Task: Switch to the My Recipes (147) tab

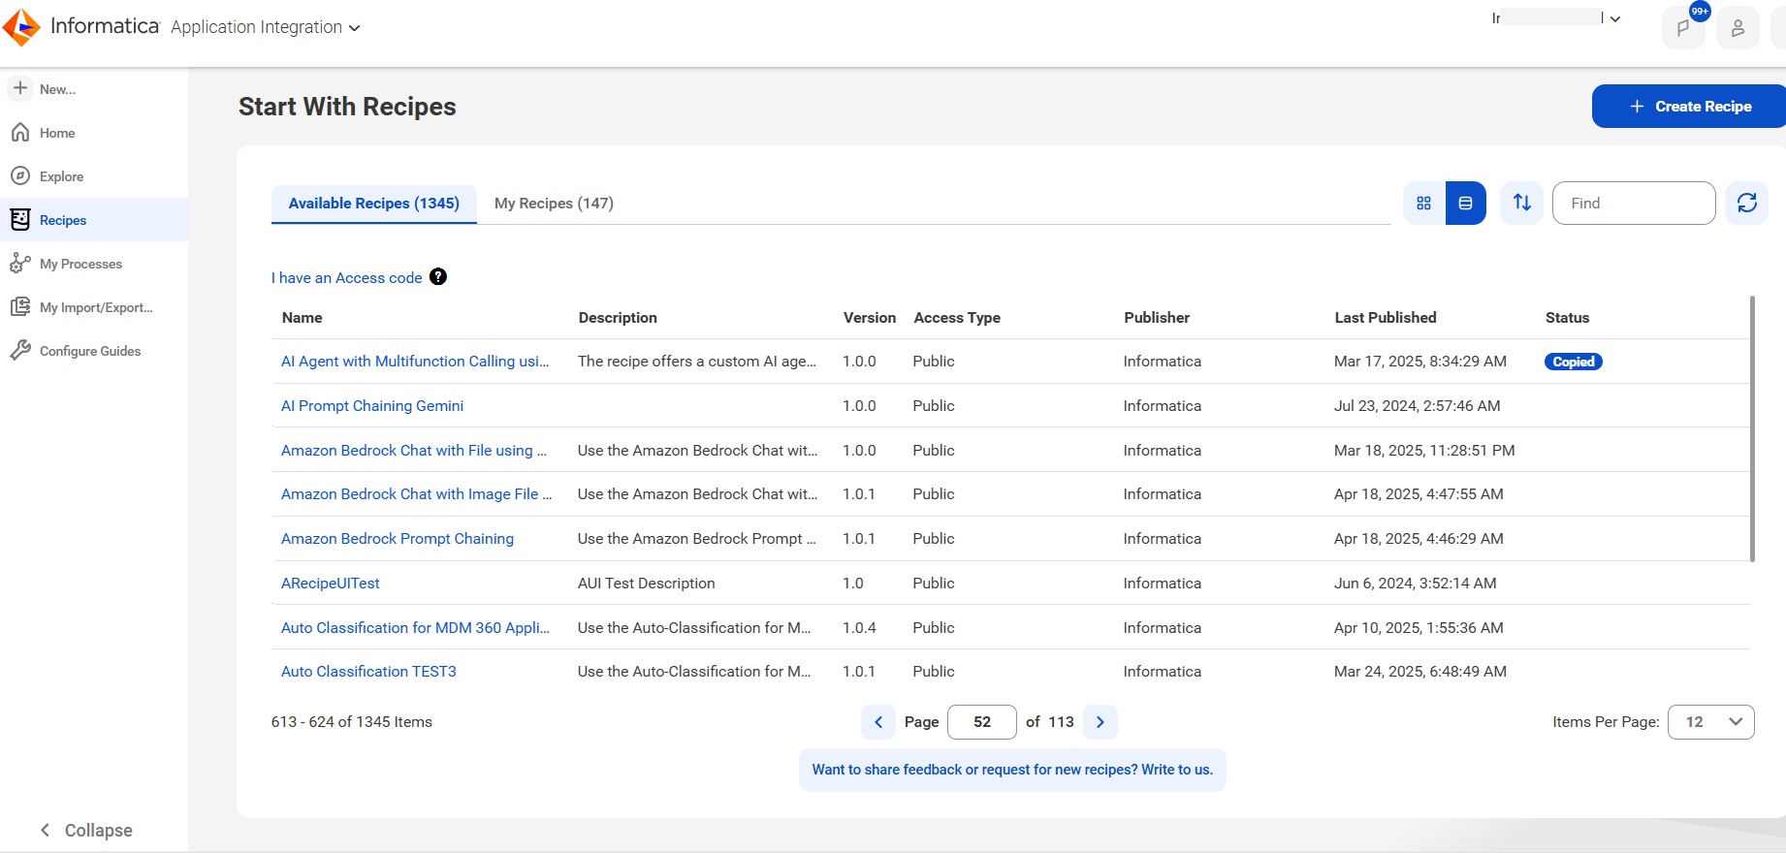Action: coord(554,204)
